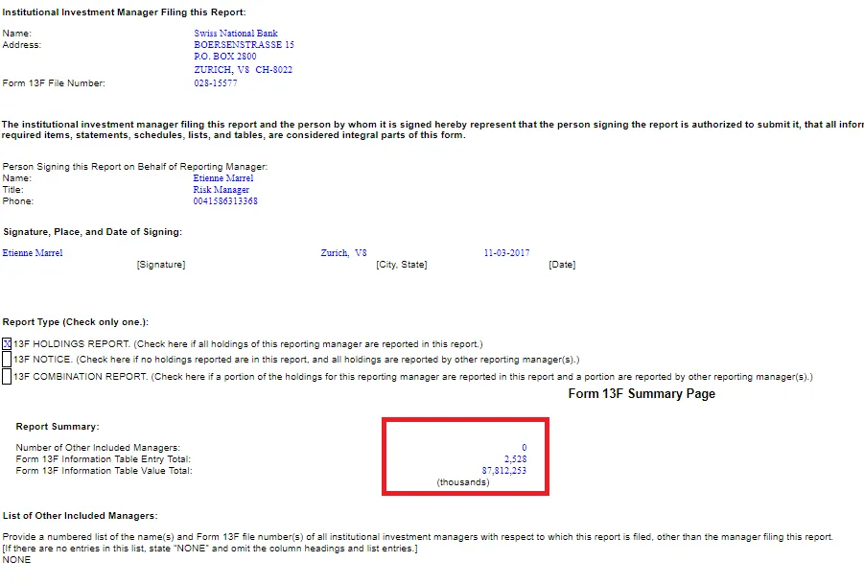
Task: Click 'Institutional Investment Manager Filing this Report:' heading
Action: click(124, 12)
